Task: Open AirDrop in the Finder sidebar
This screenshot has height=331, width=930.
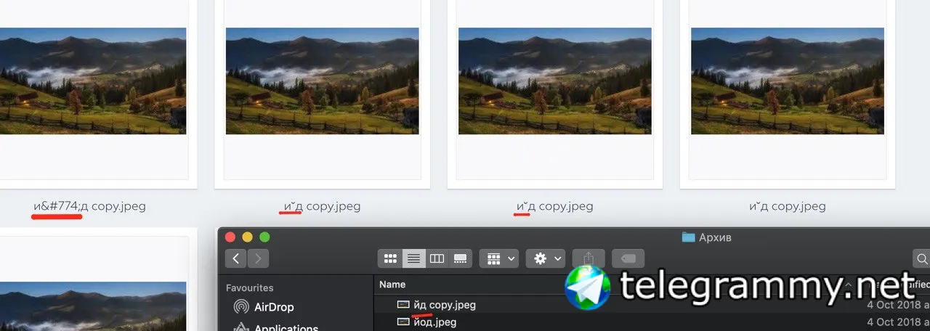Action: point(263,307)
